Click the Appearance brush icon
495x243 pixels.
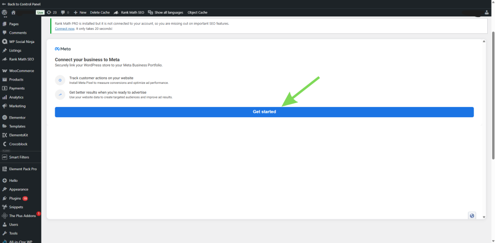pyautogui.click(x=4, y=189)
